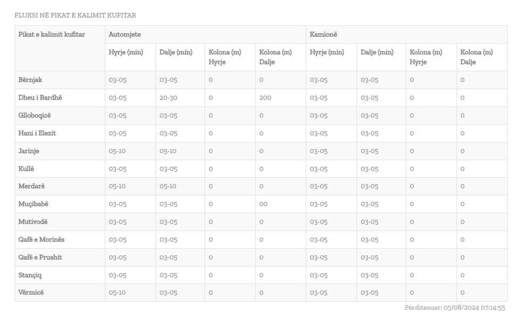Select the Kullë row label
521x324 pixels.
tap(27, 169)
